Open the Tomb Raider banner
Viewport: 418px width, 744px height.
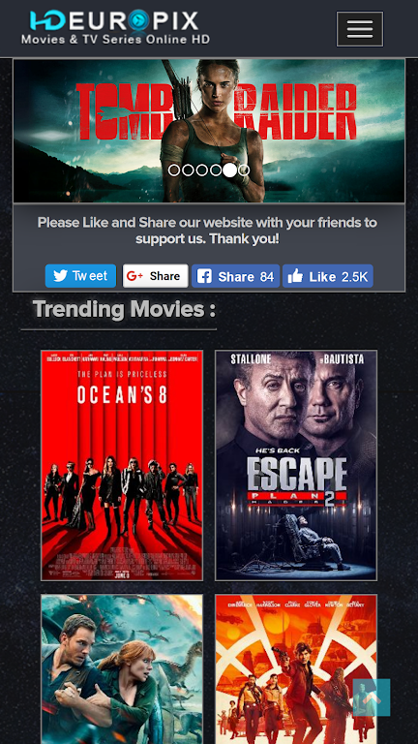(x=209, y=131)
